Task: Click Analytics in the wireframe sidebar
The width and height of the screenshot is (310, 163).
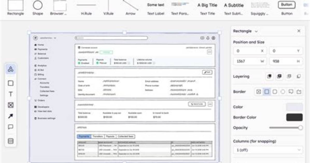Action: pos(40,65)
